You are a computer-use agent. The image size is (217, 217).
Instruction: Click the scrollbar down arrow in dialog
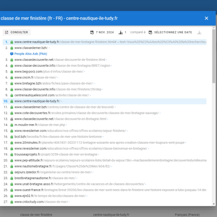point(214,204)
